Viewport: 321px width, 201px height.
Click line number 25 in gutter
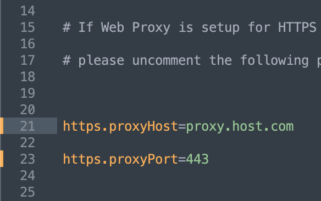click(28, 192)
